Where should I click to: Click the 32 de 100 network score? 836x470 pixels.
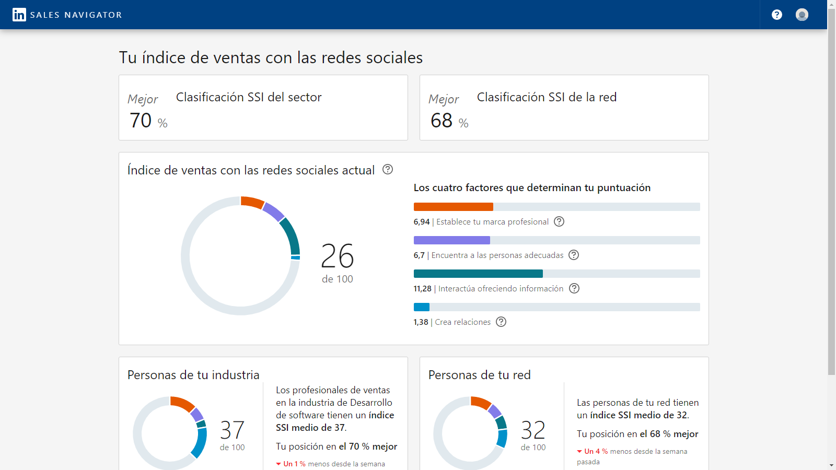(x=533, y=436)
